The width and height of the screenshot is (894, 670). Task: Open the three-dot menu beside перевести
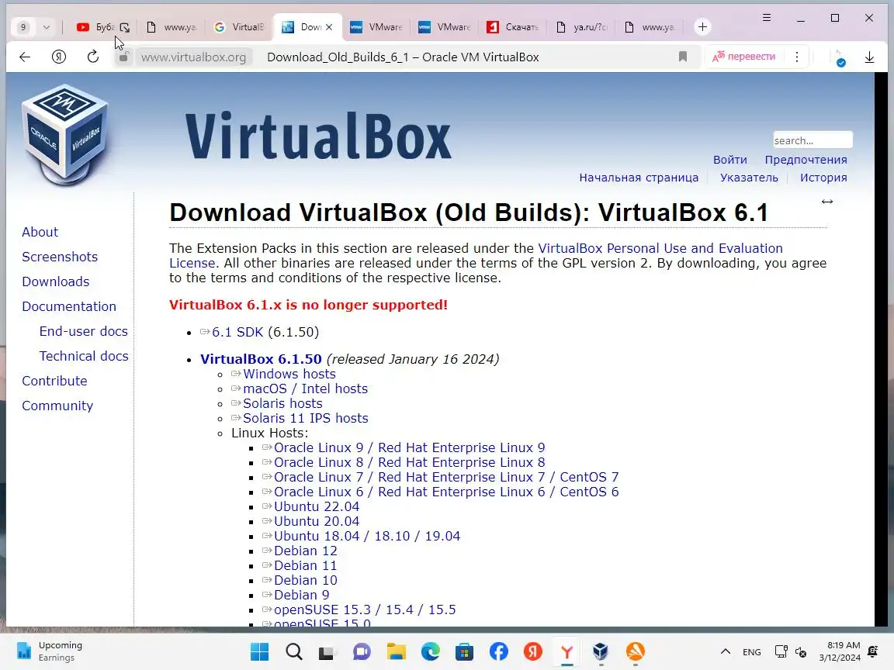click(x=797, y=57)
